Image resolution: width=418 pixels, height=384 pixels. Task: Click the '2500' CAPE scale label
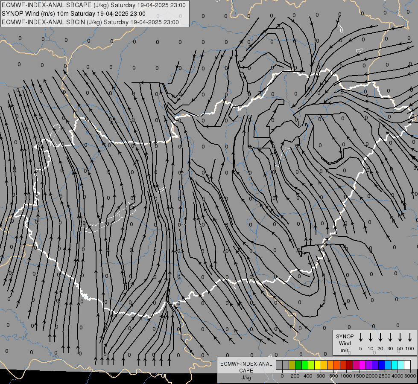385,376
